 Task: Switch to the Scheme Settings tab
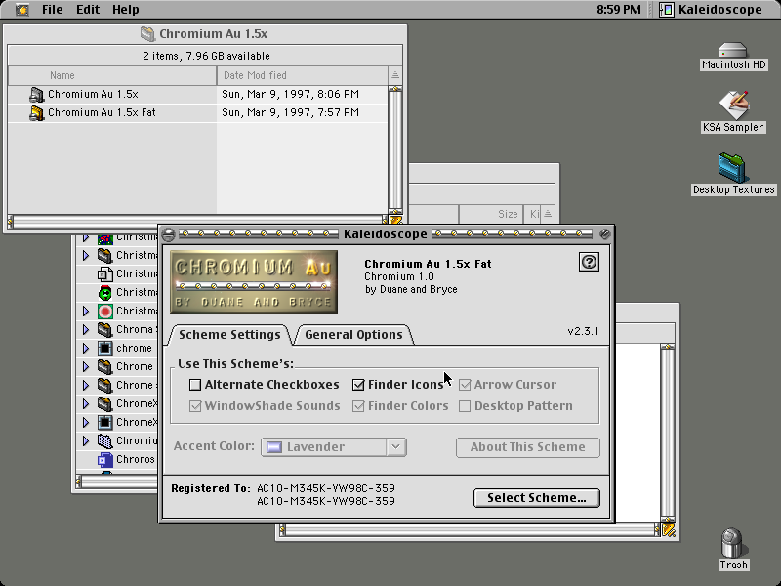[229, 334]
